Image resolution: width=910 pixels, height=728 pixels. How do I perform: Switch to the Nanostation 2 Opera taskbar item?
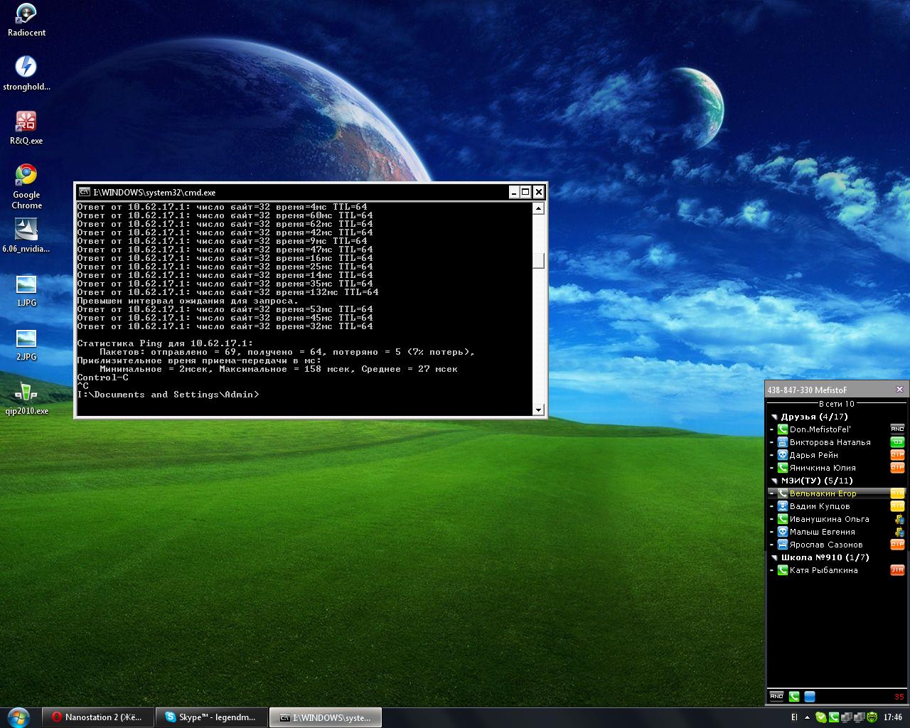97,717
